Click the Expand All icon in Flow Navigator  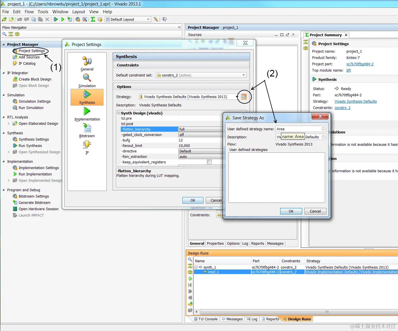pyautogui.click(x=17, y=34)
